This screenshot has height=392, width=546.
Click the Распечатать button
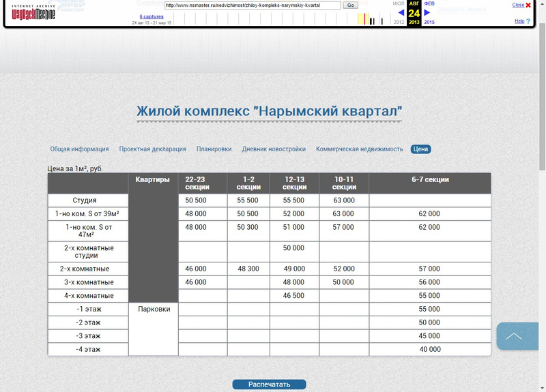point(269,385)
